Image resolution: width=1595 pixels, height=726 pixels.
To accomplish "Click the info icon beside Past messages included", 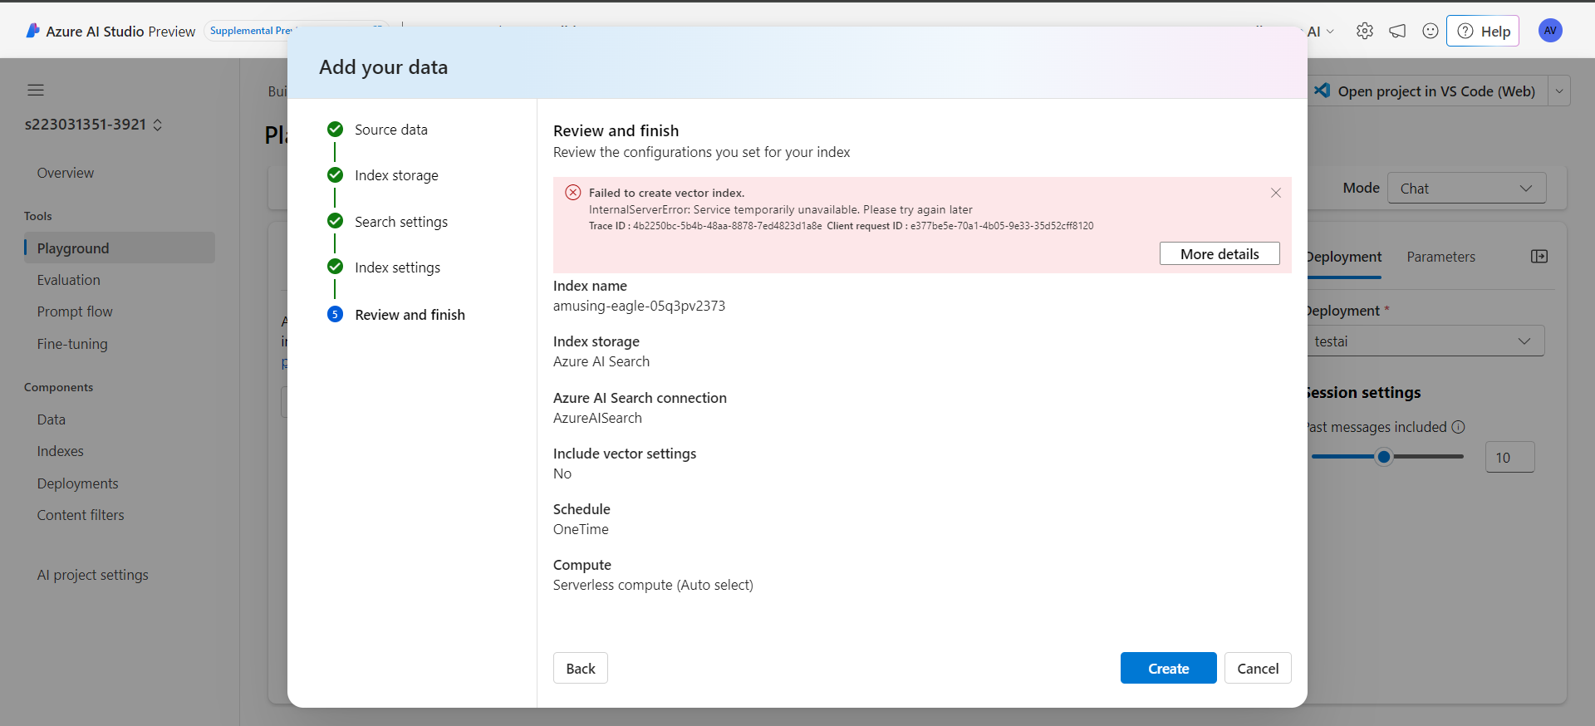I will 1458,427.
